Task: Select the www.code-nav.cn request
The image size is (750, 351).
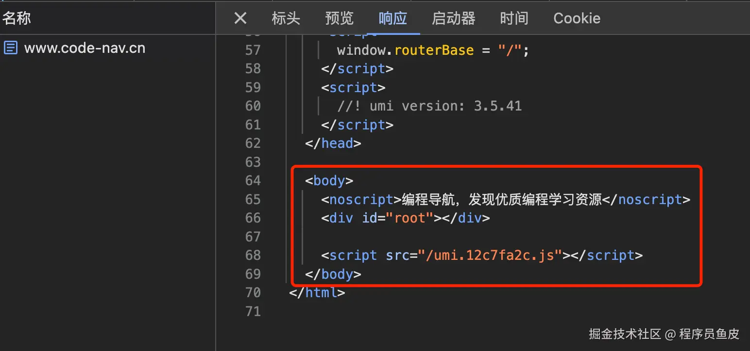Action: pyautogui.click(x=85, y=48)
